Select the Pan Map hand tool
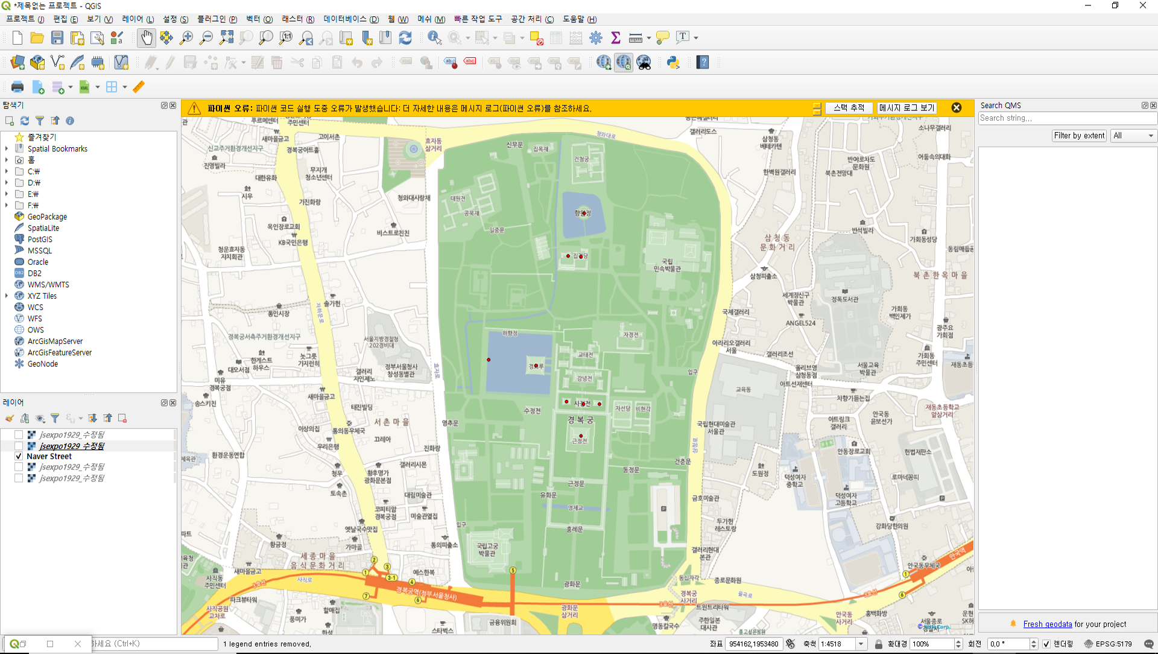This screenshot has height=654, width=1158. [146, 38]
